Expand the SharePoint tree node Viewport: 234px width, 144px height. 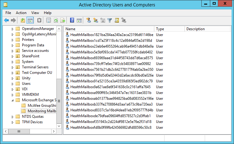[x=12, y=56]
